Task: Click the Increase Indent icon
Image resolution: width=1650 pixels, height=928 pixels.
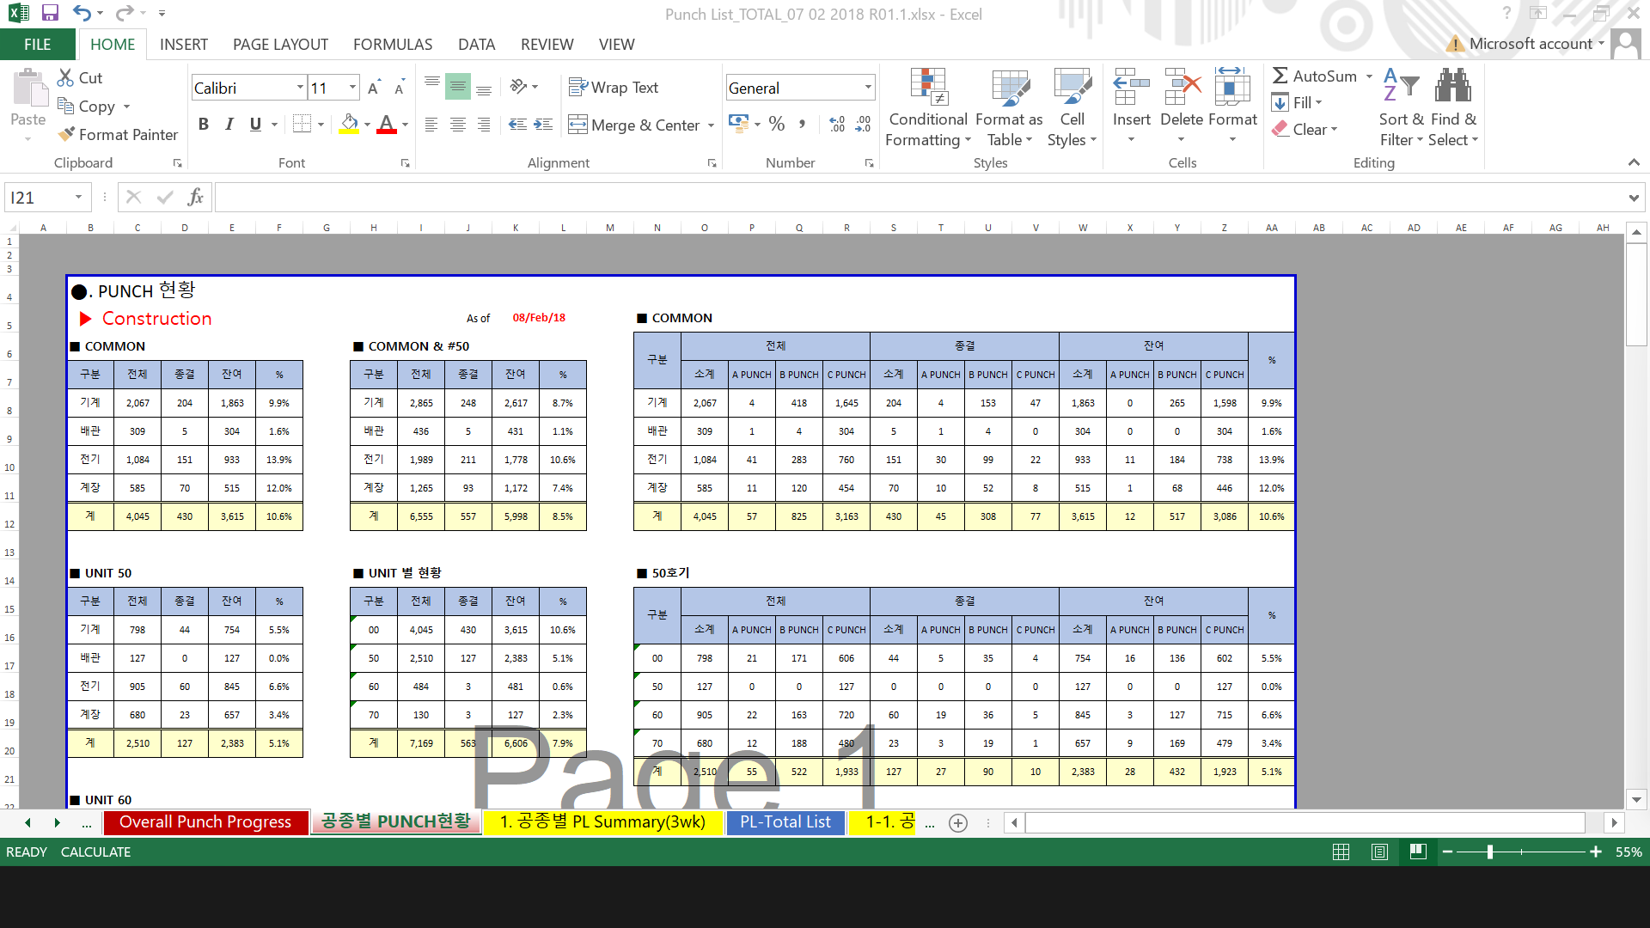Action: coord(543,125)
